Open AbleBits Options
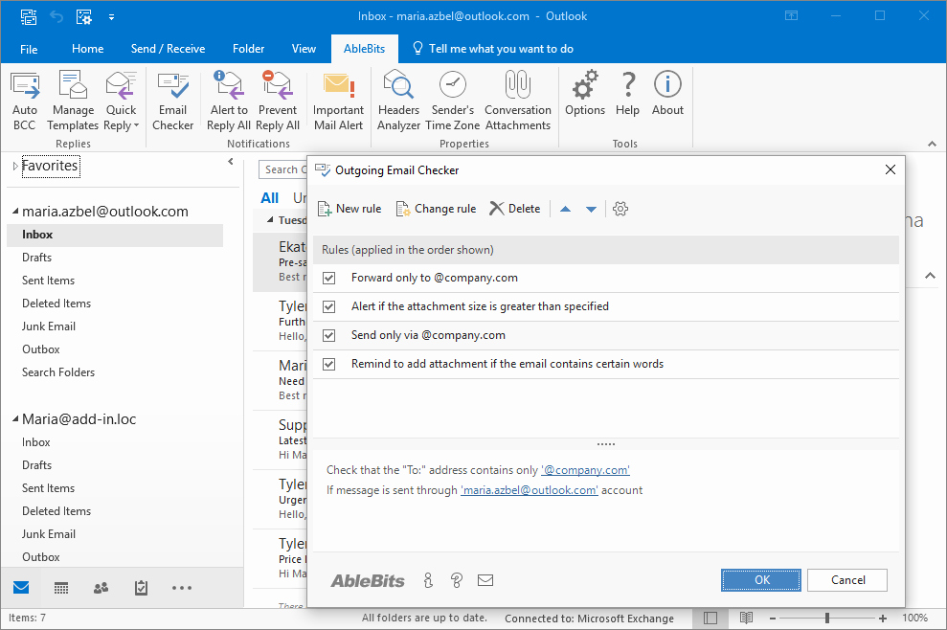Screen dimensions: 947x630 click(585, 94)
